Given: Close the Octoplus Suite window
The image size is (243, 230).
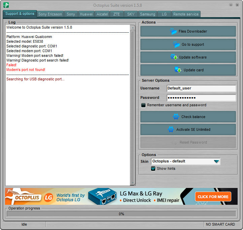Looking at the screenshot, I should coord(237,5).
